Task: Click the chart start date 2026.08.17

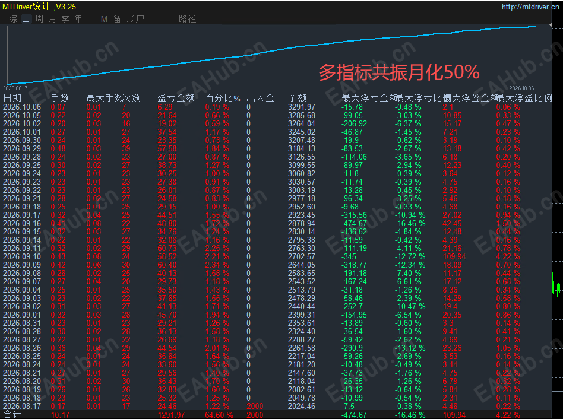Action: pyautogui.click(x=15, y=88)
